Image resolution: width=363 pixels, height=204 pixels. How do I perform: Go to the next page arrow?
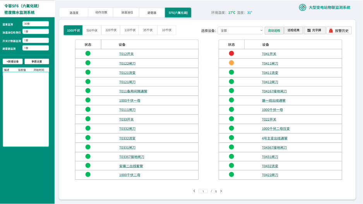click(x=221, y=191)
